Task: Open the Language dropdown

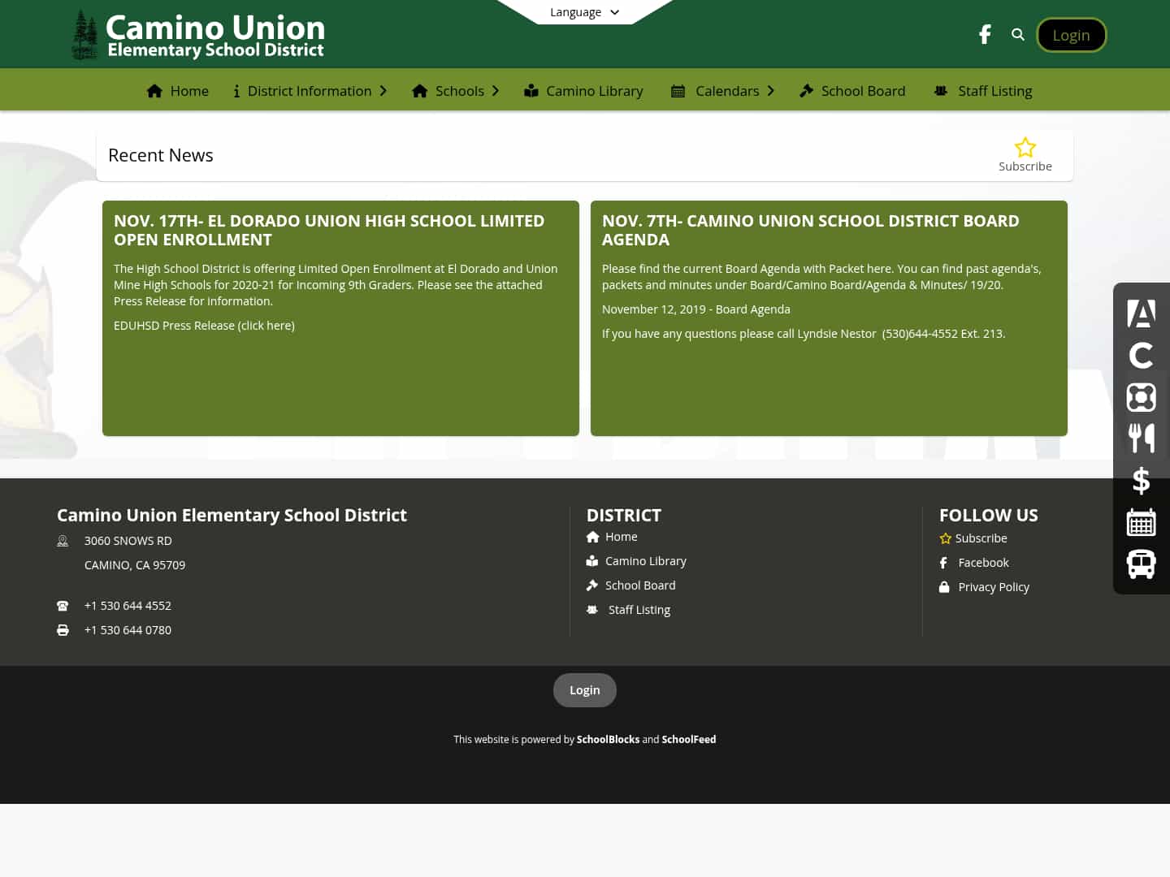Action: (584, 11)
